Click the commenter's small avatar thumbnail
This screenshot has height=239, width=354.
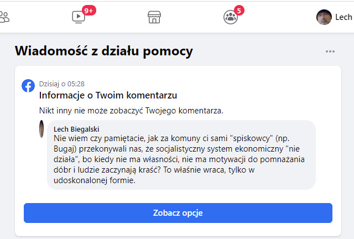(x=43, y=130)
